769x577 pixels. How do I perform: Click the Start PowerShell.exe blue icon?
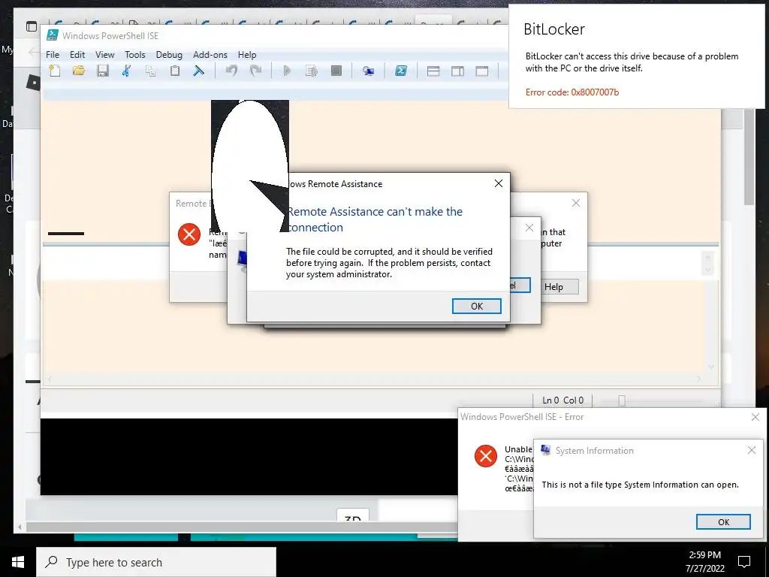click(x=401, y=71)
